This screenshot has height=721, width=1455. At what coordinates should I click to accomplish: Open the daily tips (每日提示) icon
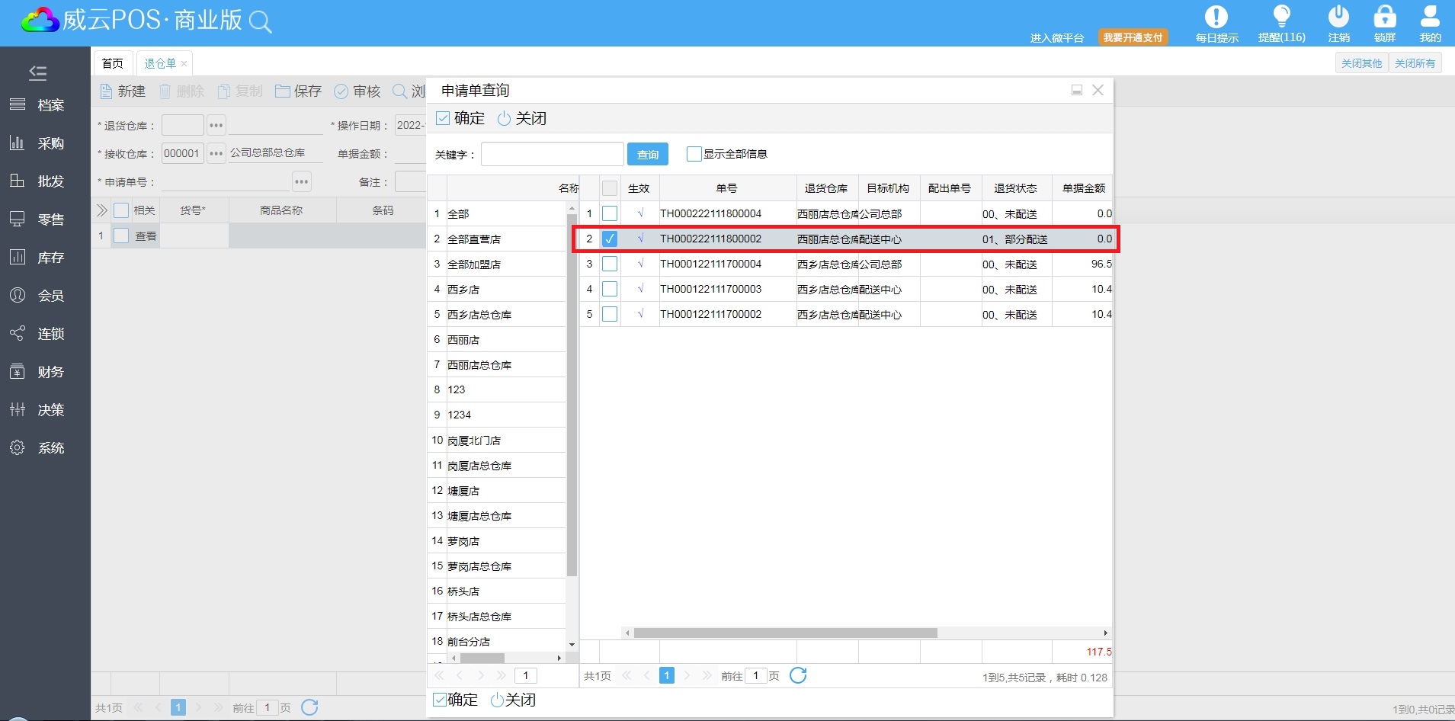click(x=1216, y=18)
